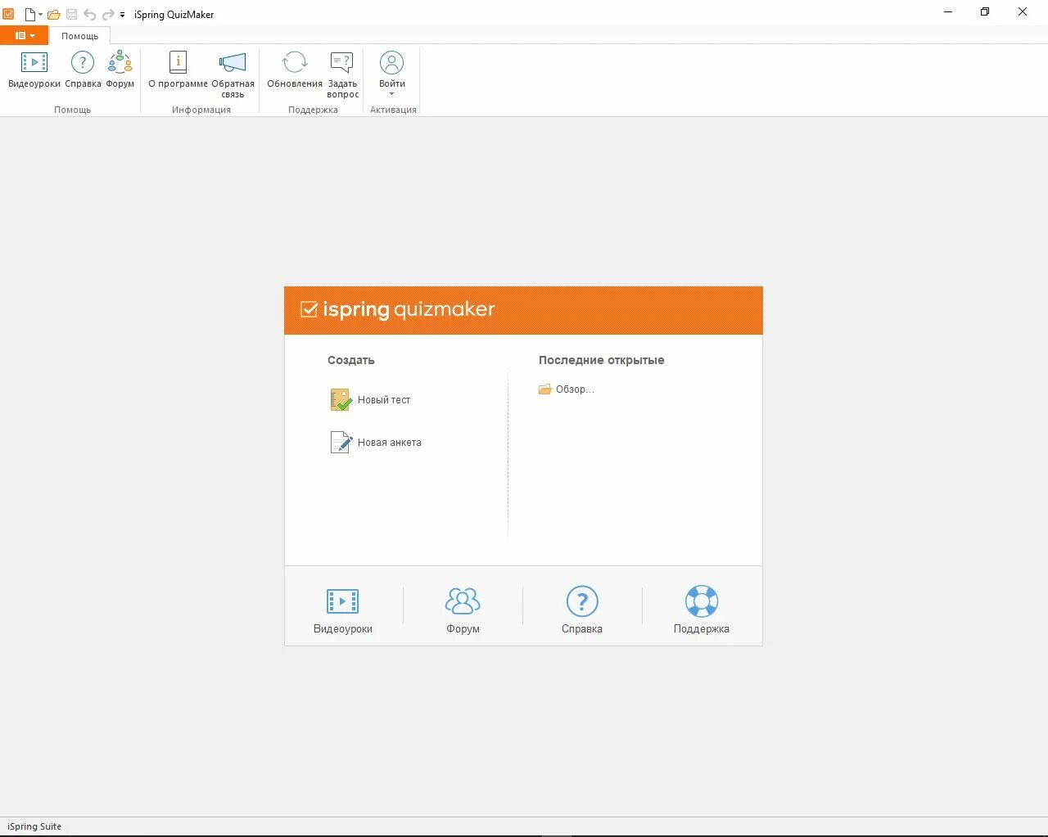Viewport: 1048px width, 837px height.
Task: Open Справка in the ribbon
Action: (x=83, y=70)
